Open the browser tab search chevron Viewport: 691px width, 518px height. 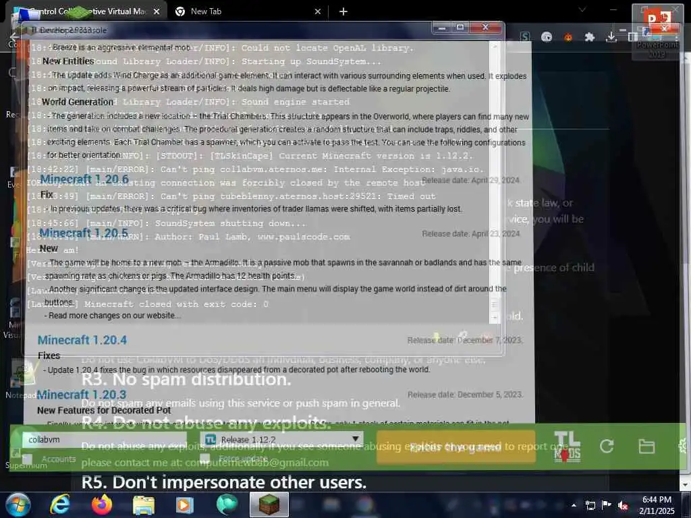click(582, 9)
